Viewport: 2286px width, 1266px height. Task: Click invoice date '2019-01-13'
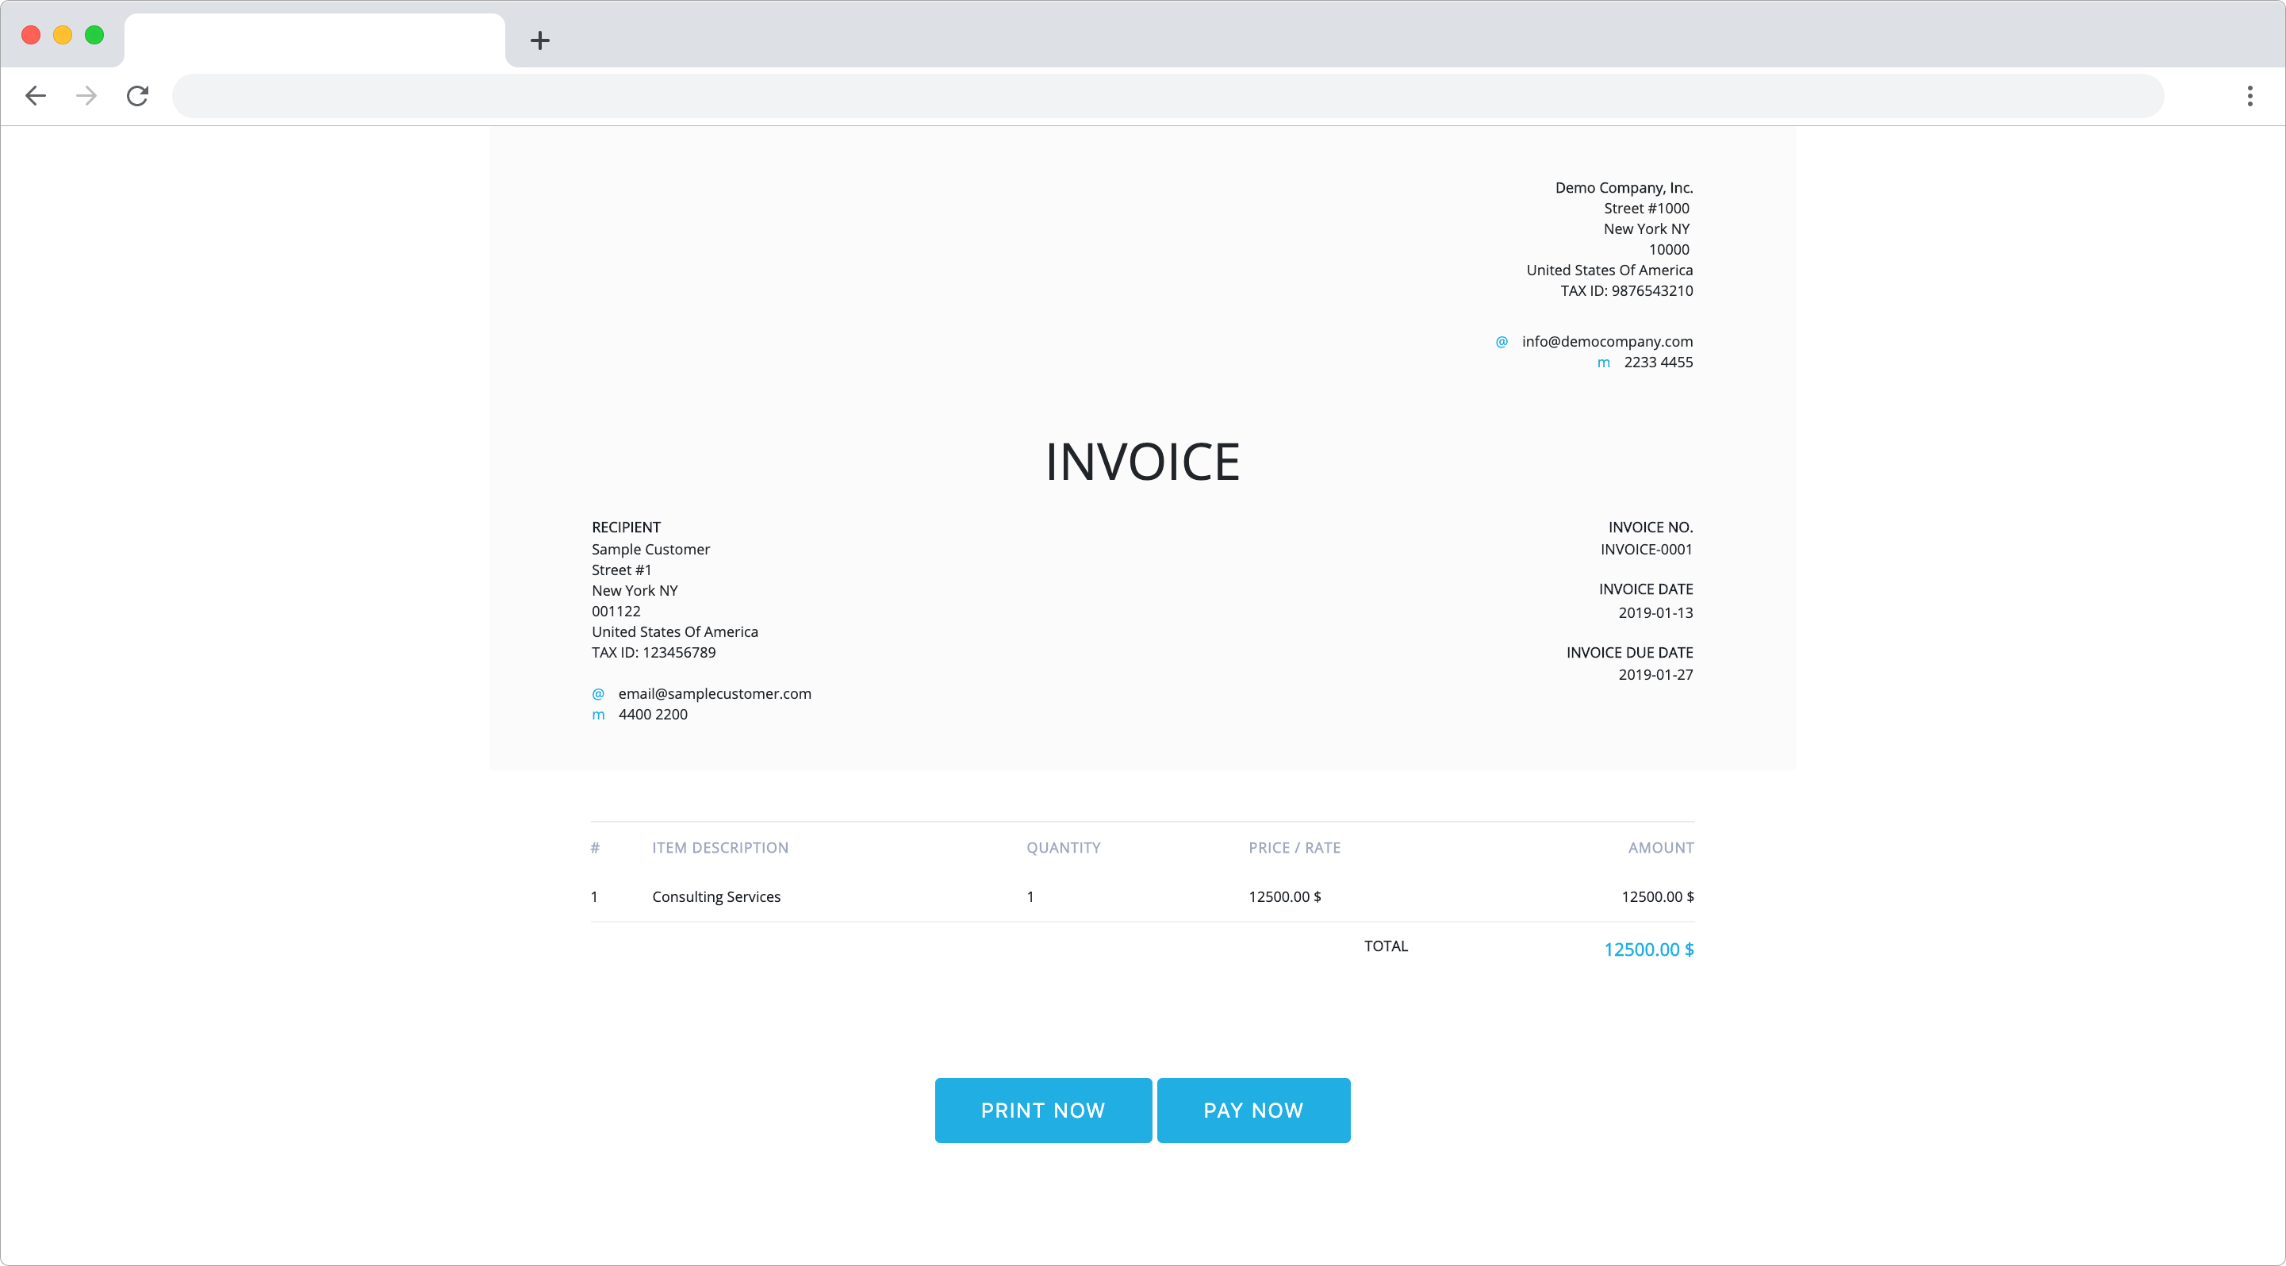pos(1655,613)
